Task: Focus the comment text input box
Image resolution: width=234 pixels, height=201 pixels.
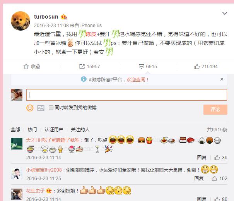Action: [126, 95]
